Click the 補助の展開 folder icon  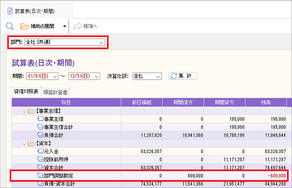tap(25, 26)
